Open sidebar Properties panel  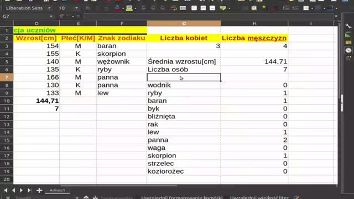pos(348,27)
